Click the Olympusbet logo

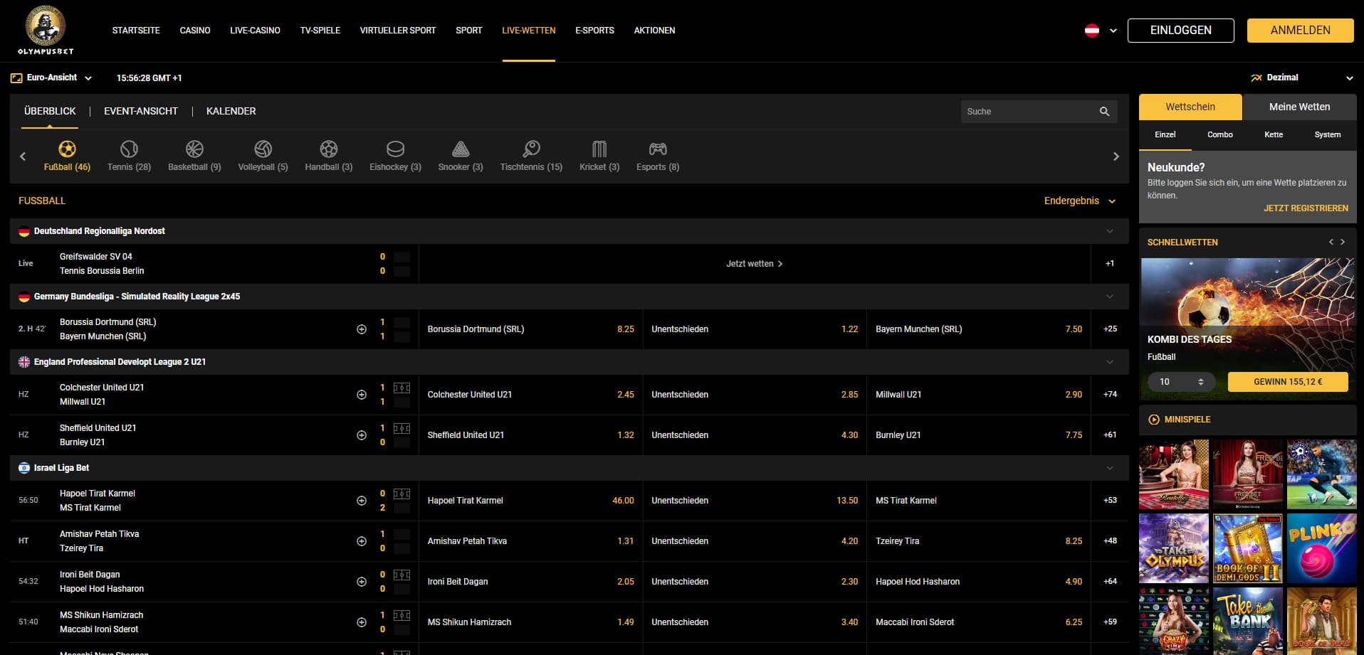(x=46, y=31)
